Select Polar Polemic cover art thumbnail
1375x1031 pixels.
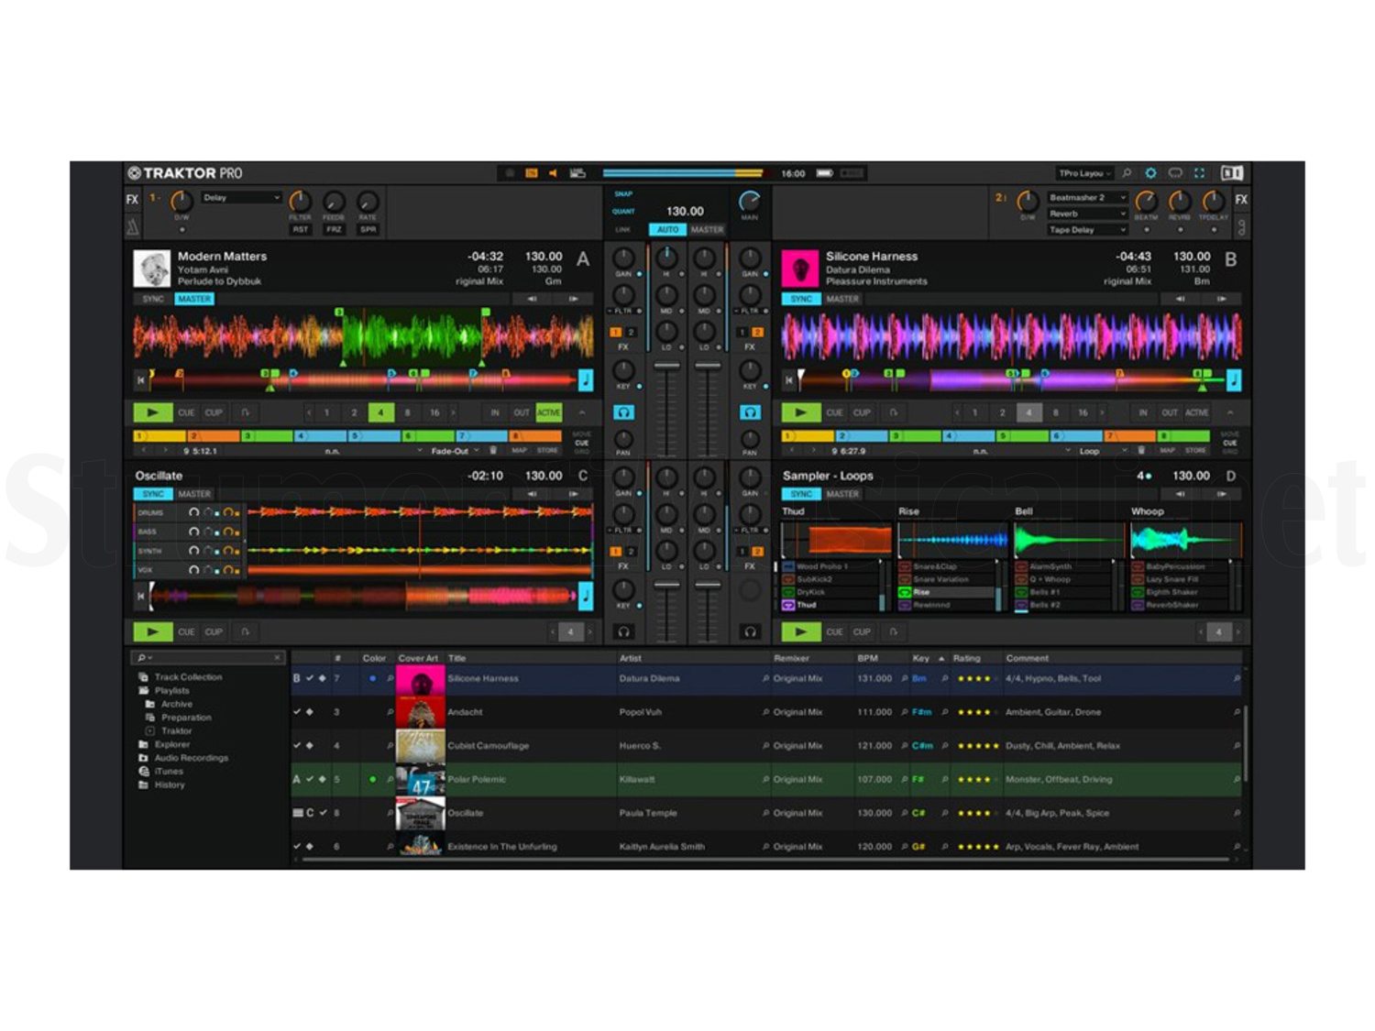tap(420, 780)
